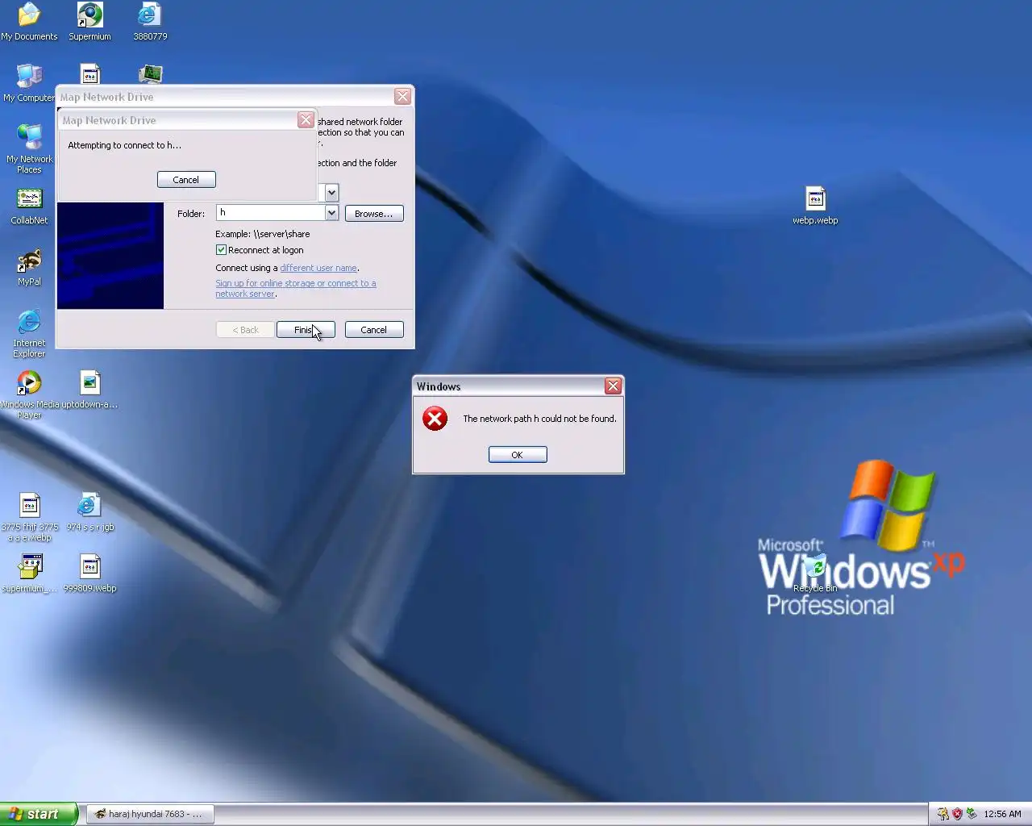1032x826 pixels.
Task: Open the Windows Media Player icon
Action: coord(29,394)
